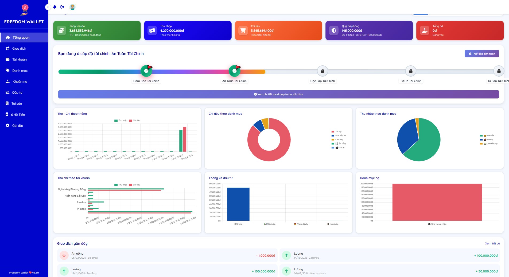The width and height of the screenshot is (509, 277).
Task: Click the Xem tất cả link
Action: click(493, 243)
